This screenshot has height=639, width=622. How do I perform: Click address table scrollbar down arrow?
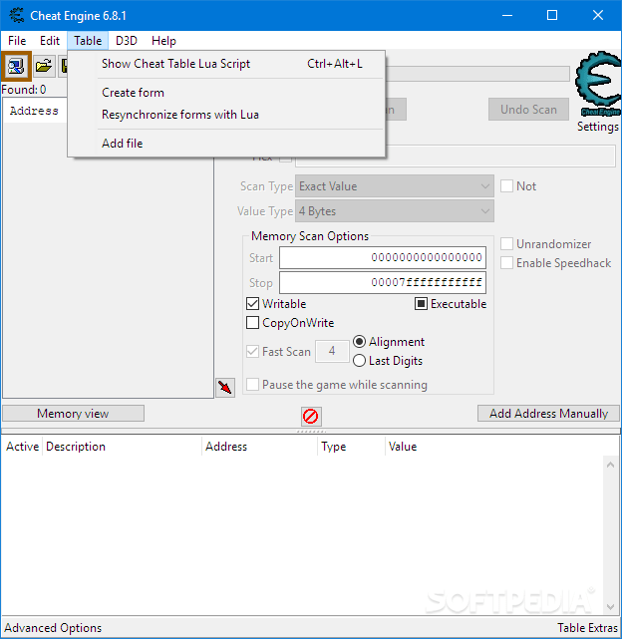[x=611, y=607]
